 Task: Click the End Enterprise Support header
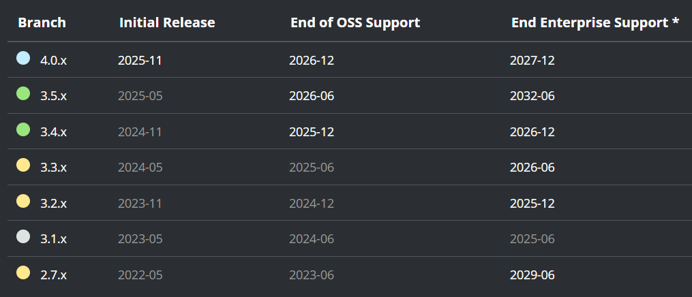pos(595,23)
